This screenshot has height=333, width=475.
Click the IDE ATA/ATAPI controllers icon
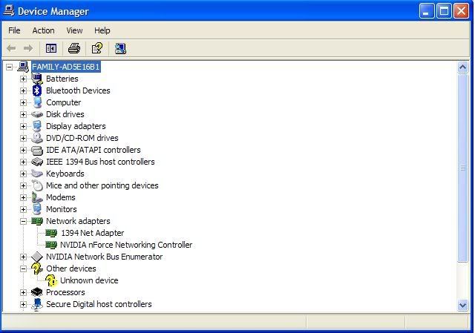click(x=37, y=150)
